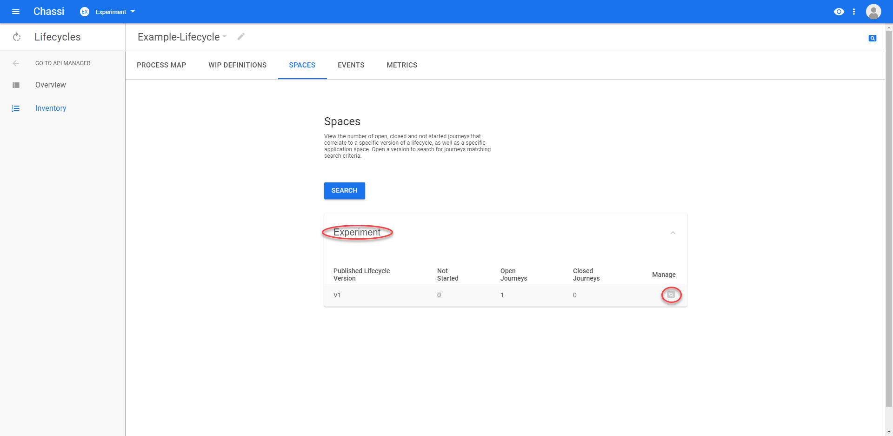Expand the Example-Lifecycle name dropdown
Viewport: 893px width, 436px height.
pos(225,36)
